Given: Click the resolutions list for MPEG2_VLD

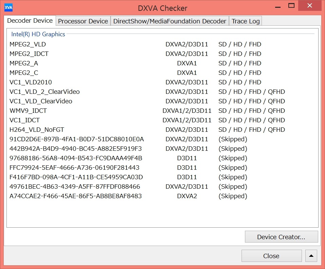Looking at the screenshot, I should (x=240, y=44).
